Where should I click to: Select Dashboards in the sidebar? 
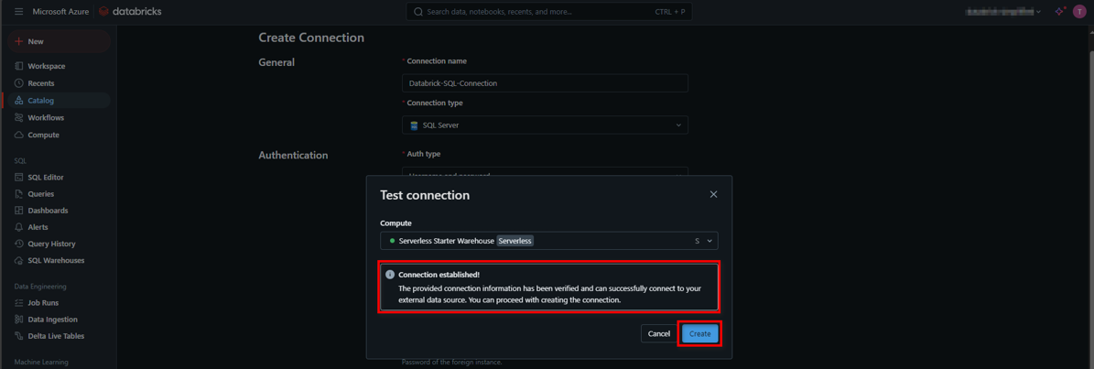click(x=48, y=211)
